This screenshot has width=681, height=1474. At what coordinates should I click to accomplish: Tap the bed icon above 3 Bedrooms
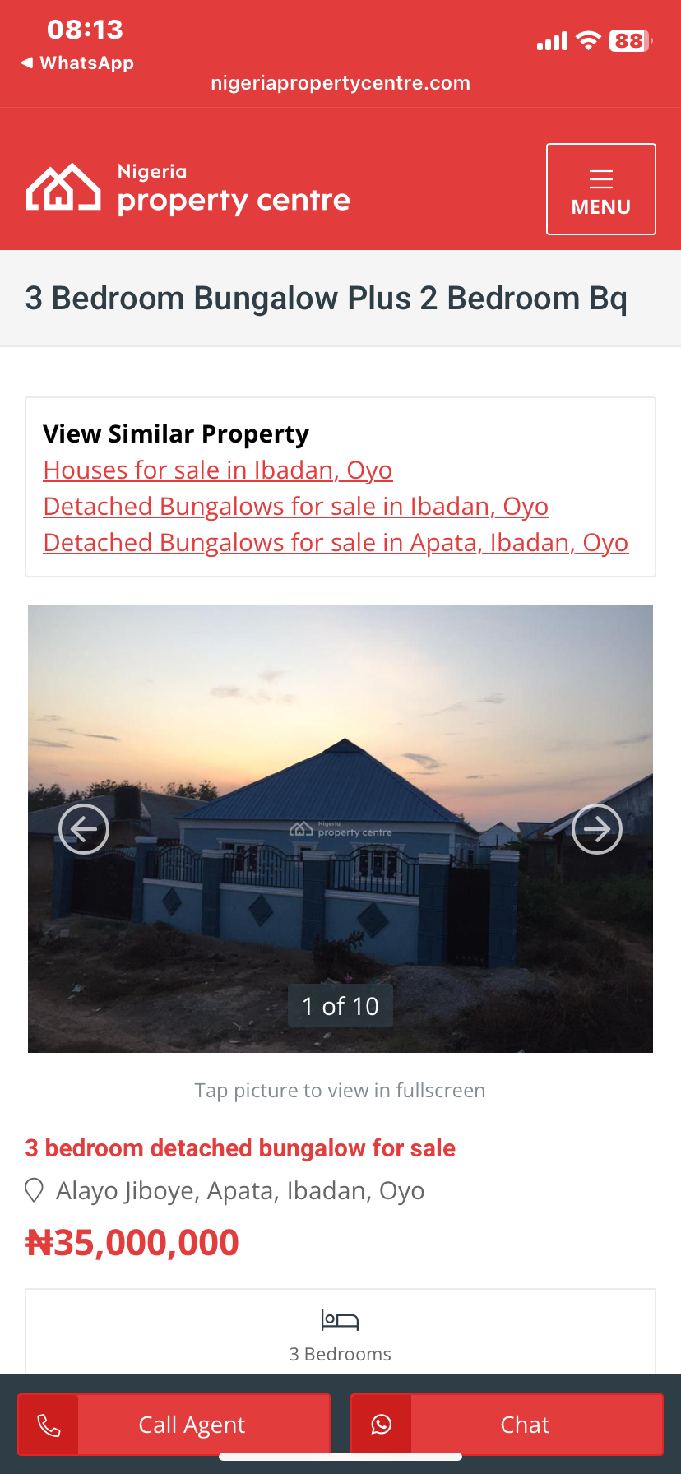pyautogui.click(x=340, y=1319)
